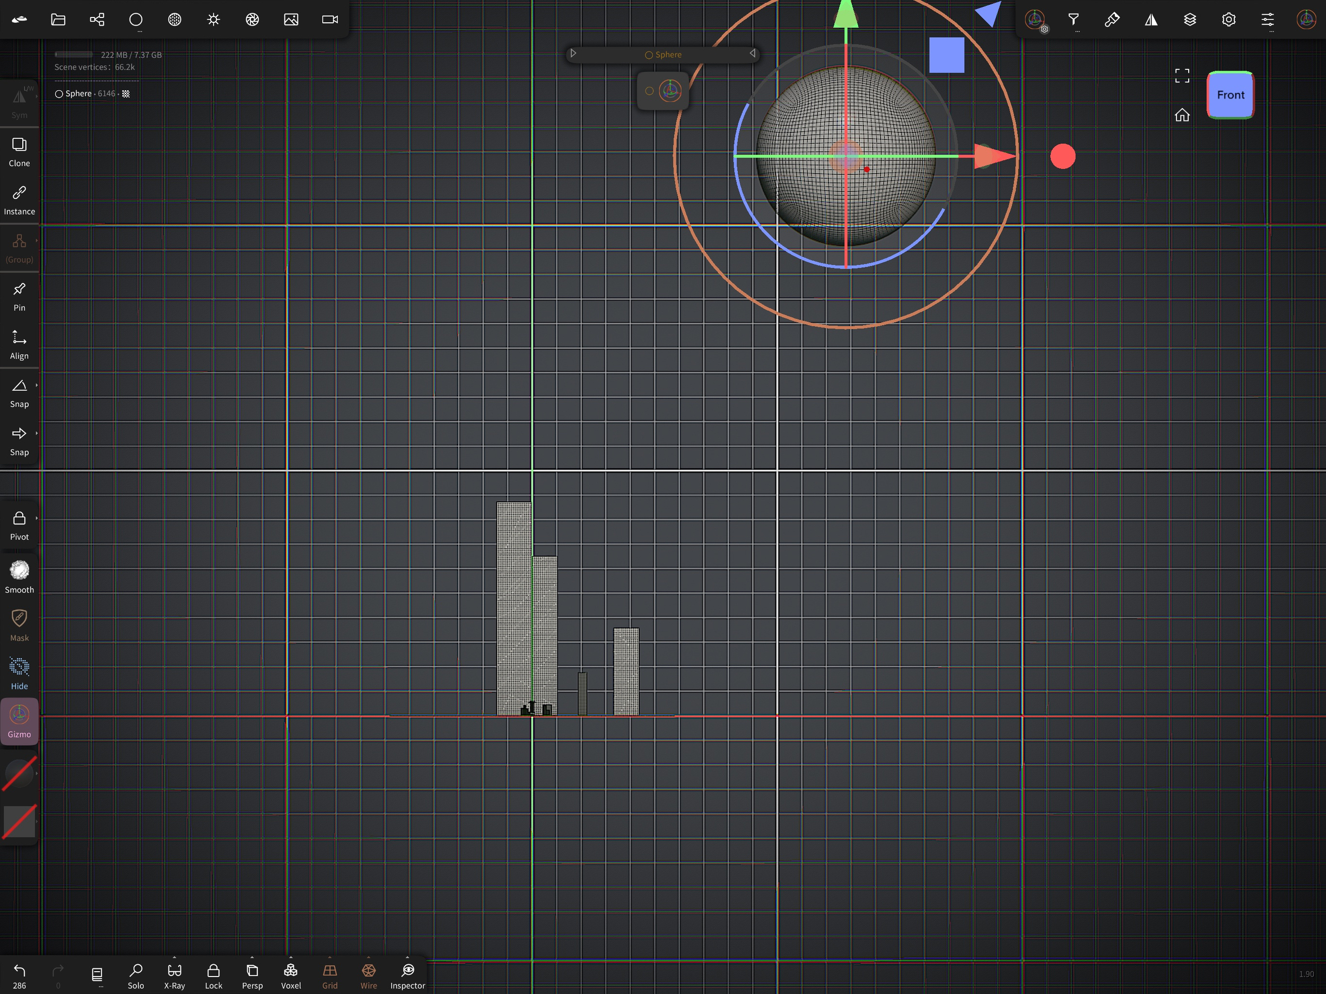1326x994 pixels.
Task: Open the Lighting sun menu
Action: [x=213, y=20]
